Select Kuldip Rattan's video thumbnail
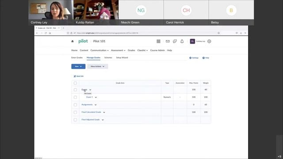283x159 pixels. (96, 12)
